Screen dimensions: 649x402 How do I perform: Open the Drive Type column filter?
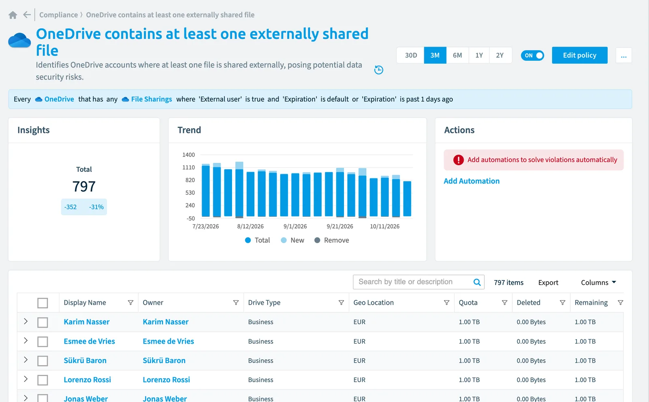coord(341,303)
